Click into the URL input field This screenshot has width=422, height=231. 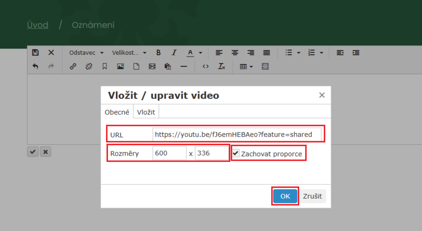(237, 135)
